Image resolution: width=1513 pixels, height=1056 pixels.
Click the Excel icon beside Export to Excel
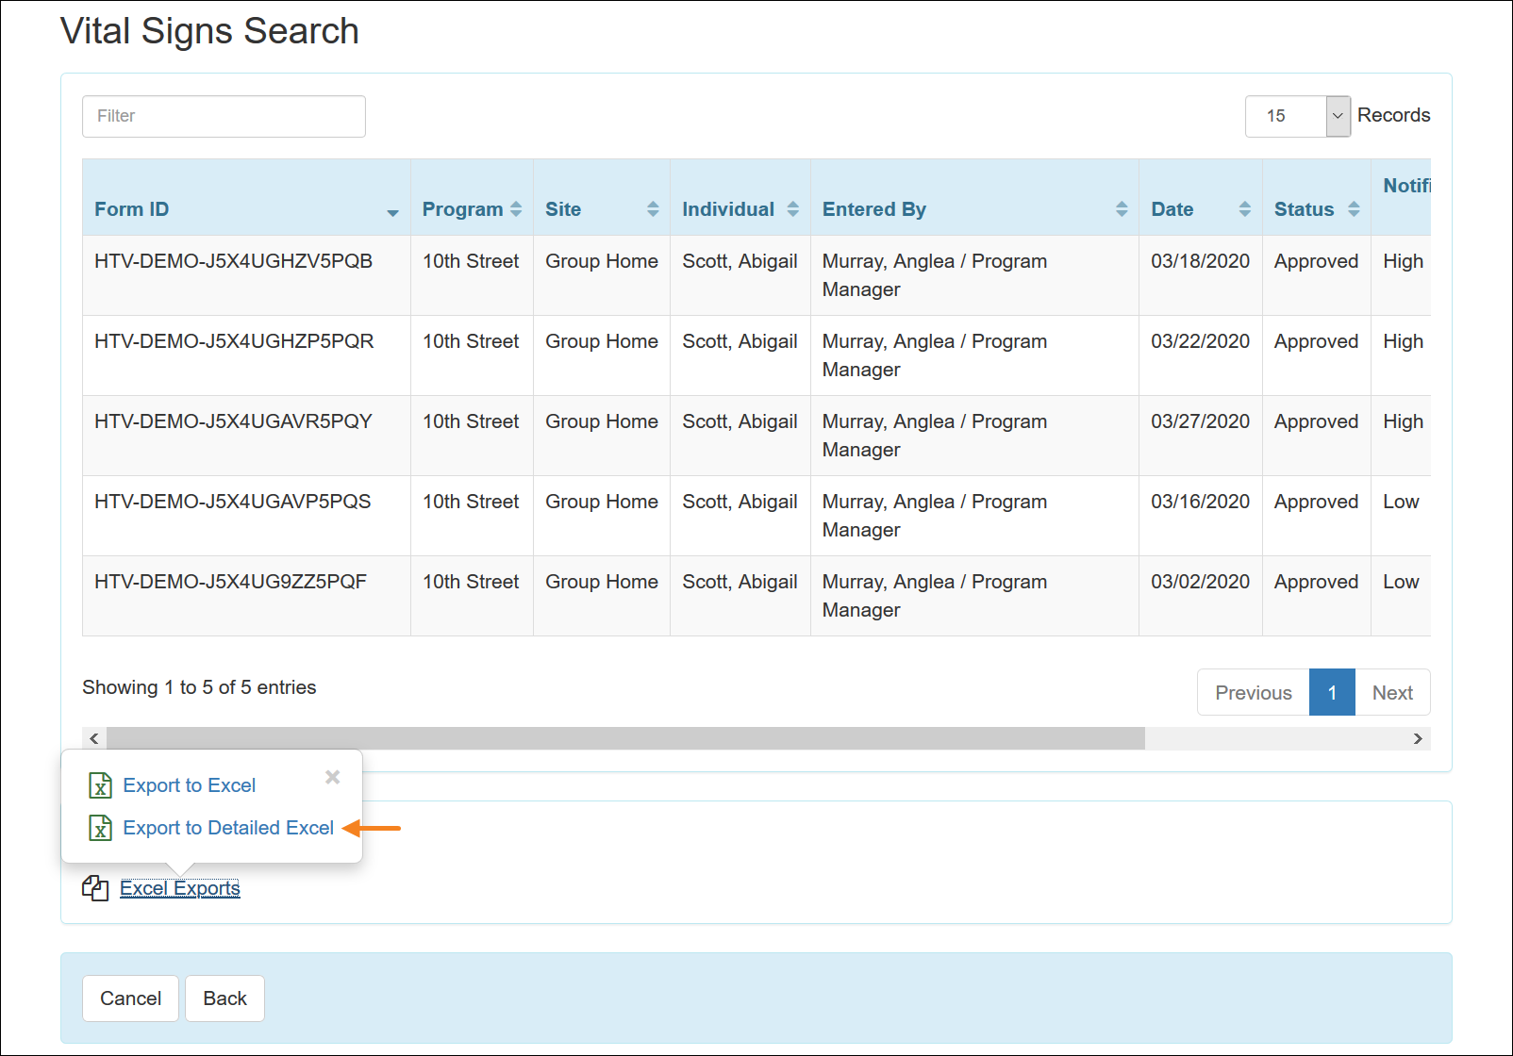tap(100, 785)
